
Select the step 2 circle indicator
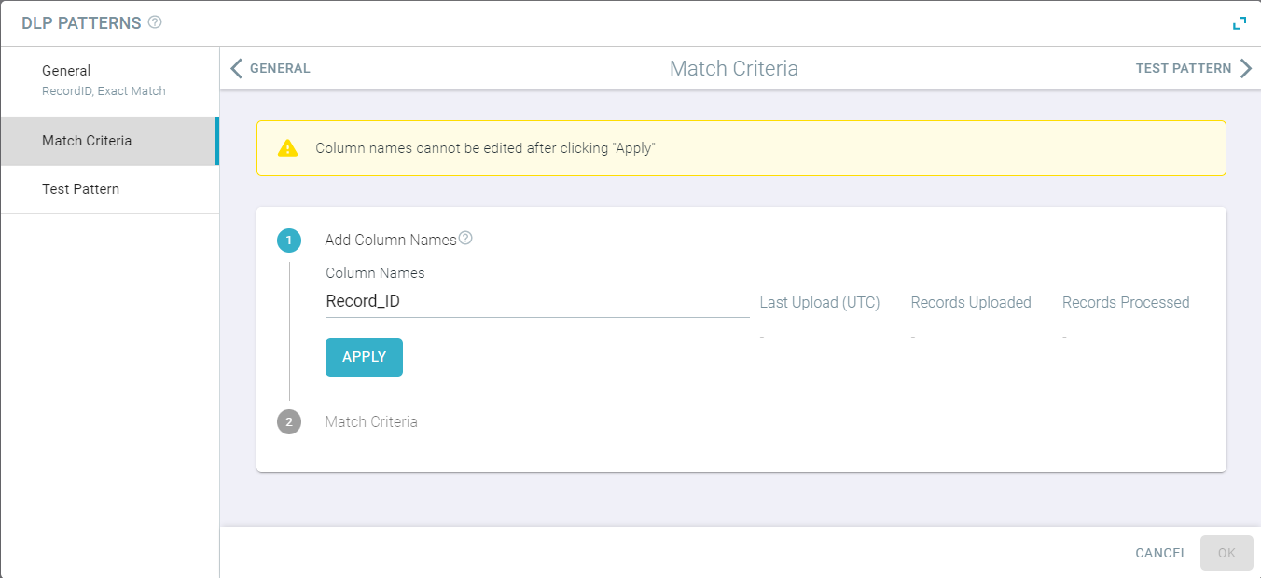click(x=289, y=421)
